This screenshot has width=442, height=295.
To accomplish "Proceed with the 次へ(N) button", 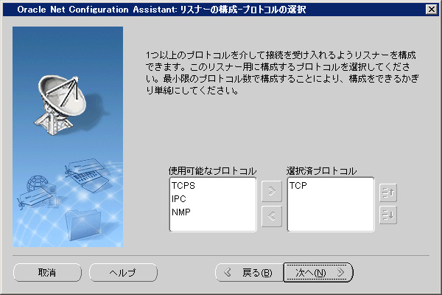I will (319, 272).
